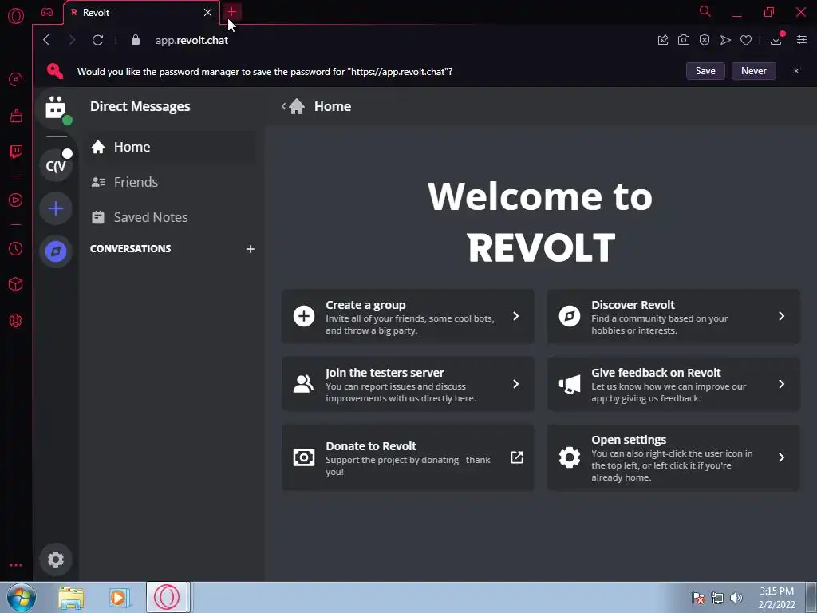Open the C(V server icon
The image size is (817, 613).
pos(56,165)
